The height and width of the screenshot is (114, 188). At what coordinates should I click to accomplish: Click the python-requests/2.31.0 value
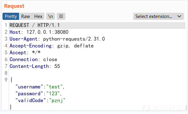coord(74,39)
